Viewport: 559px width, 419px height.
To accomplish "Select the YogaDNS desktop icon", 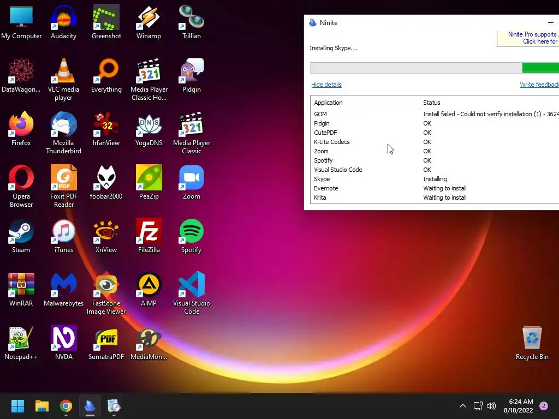I will [148, 129].
